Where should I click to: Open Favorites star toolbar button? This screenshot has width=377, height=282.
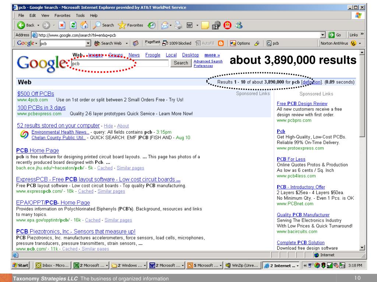pos(131,25)
